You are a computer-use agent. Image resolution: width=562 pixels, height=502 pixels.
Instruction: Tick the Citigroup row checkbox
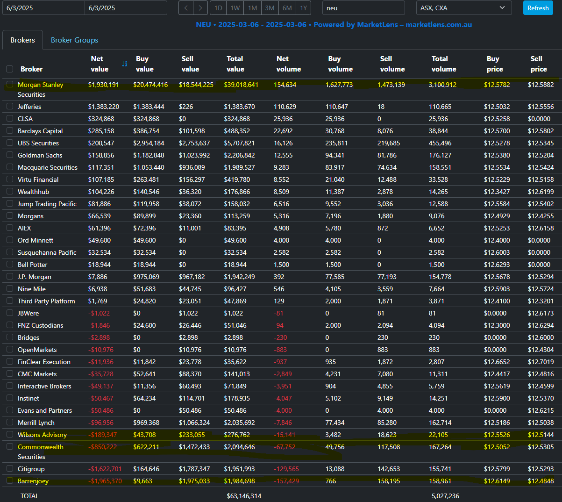(x=10, y=469)
